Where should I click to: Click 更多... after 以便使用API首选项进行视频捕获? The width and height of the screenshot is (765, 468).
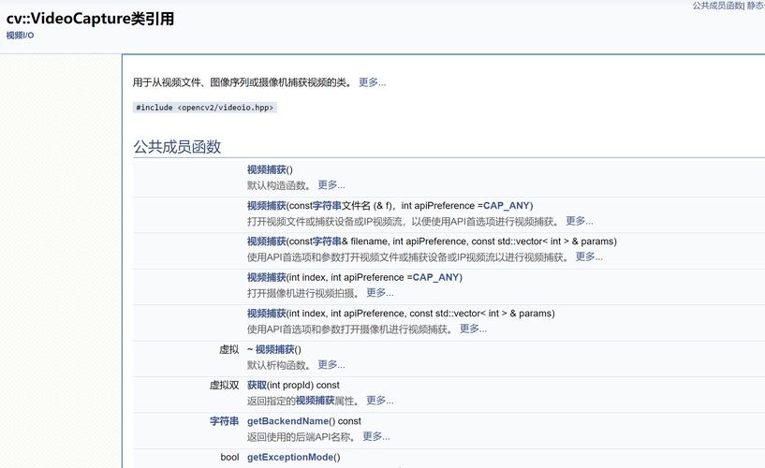(x=580, y=221)
